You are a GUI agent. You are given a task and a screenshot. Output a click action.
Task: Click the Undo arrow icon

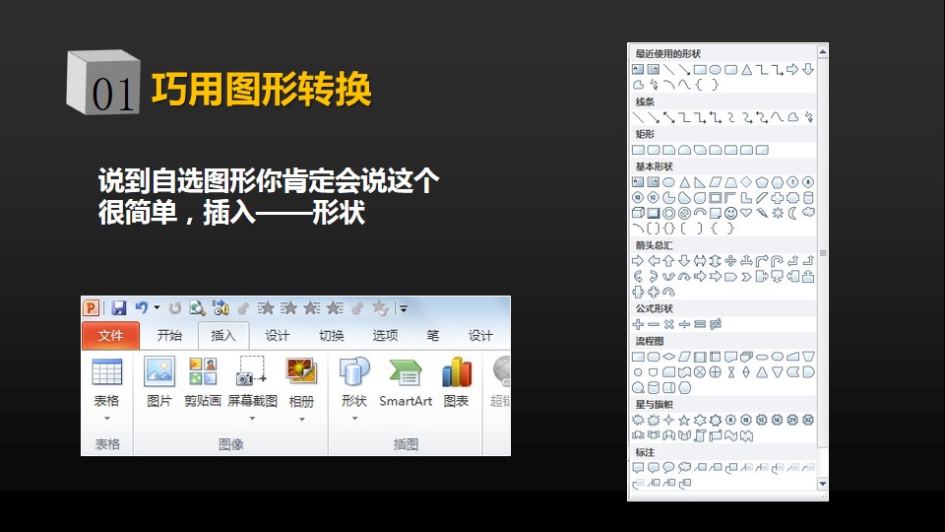142,307
